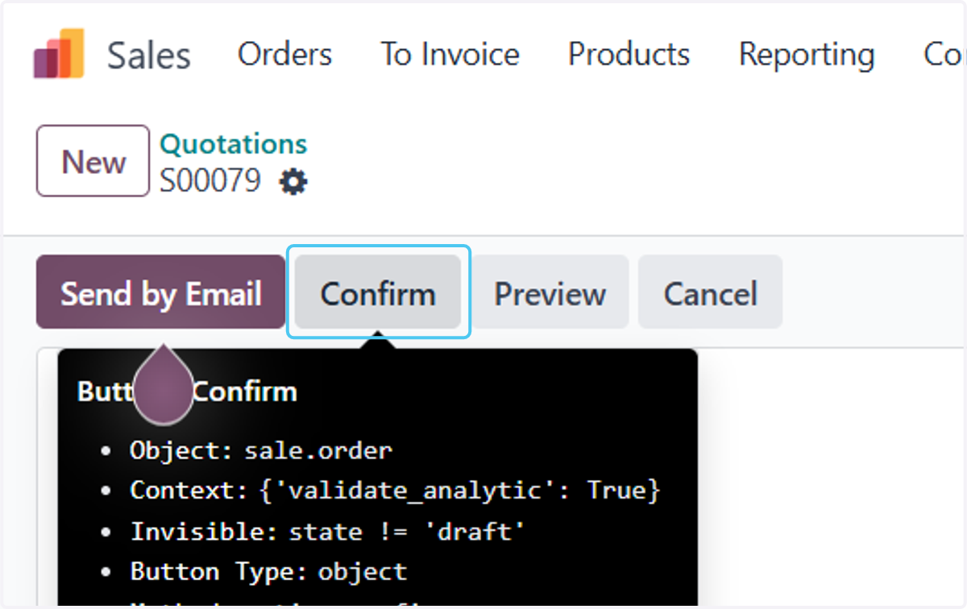Go back to Quotations breadcrumb
967x609 pixels.
[234, 144]
